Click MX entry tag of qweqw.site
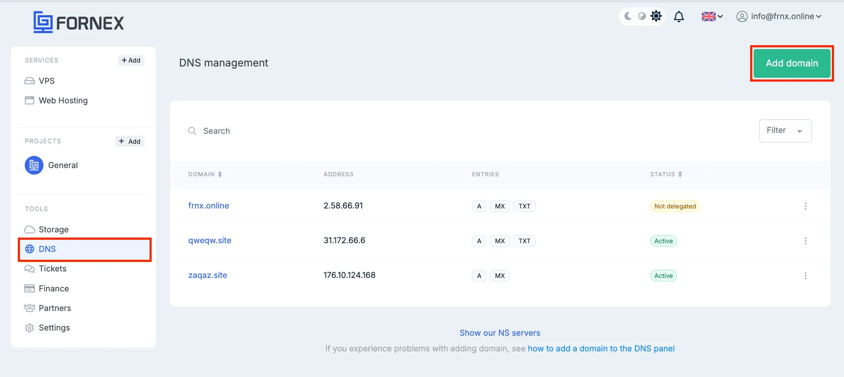Image resolution: width=844 pixels, height=377 pixels. [x=500, y=241]
